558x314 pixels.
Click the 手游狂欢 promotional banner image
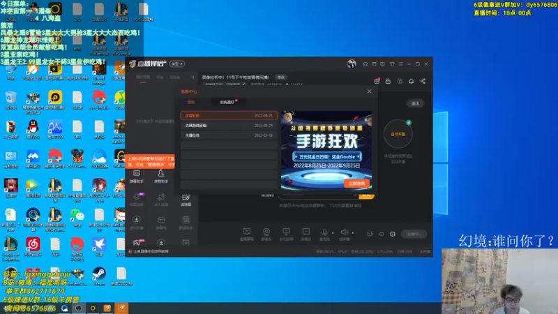(x=326, y=150)
